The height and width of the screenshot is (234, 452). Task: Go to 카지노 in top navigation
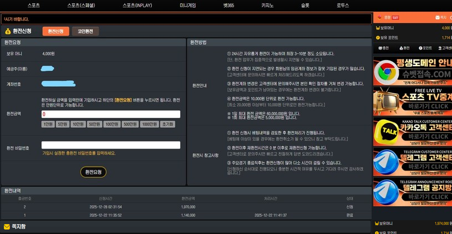click(267, 5)
